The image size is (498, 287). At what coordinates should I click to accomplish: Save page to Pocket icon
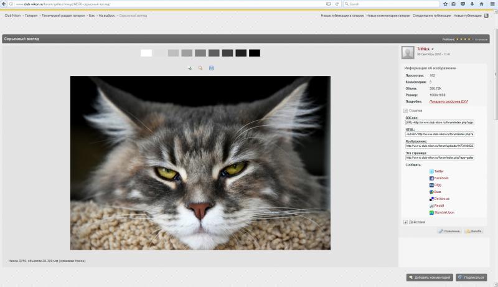tap(463, 4)
